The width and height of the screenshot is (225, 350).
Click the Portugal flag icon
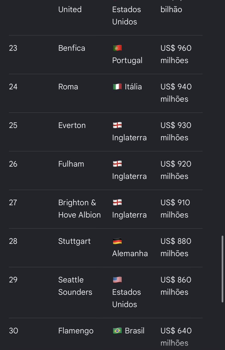click(x=117, y=48)
